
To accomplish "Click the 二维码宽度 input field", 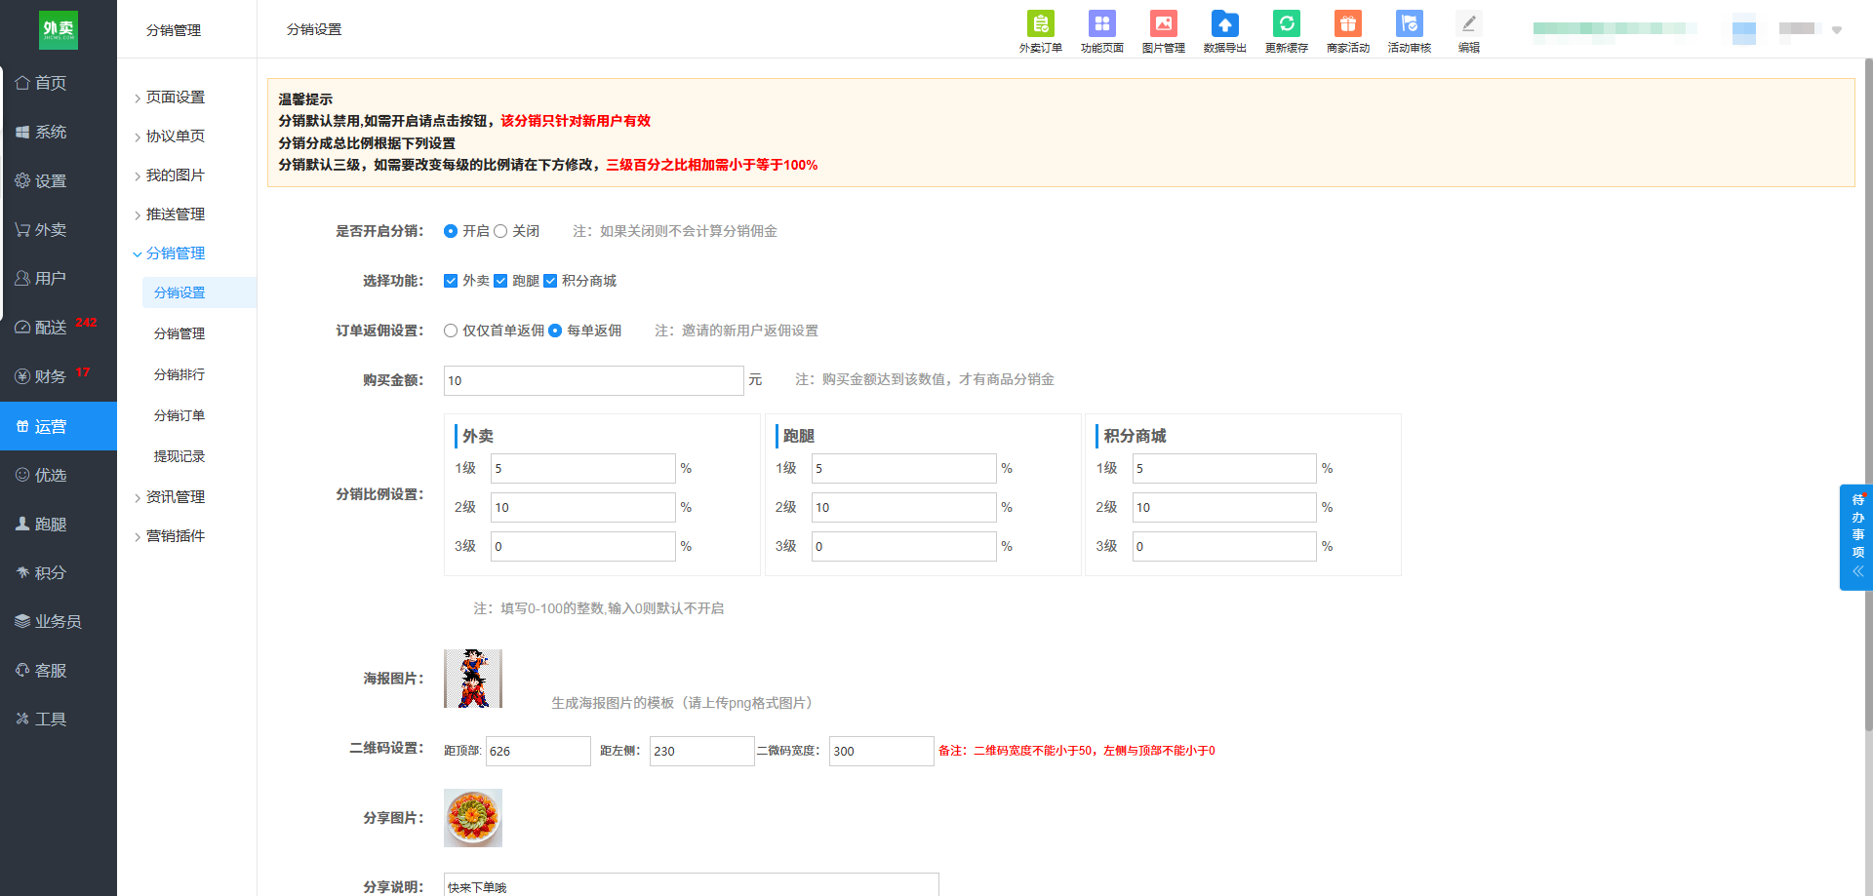I will click(x=881, y=751).
